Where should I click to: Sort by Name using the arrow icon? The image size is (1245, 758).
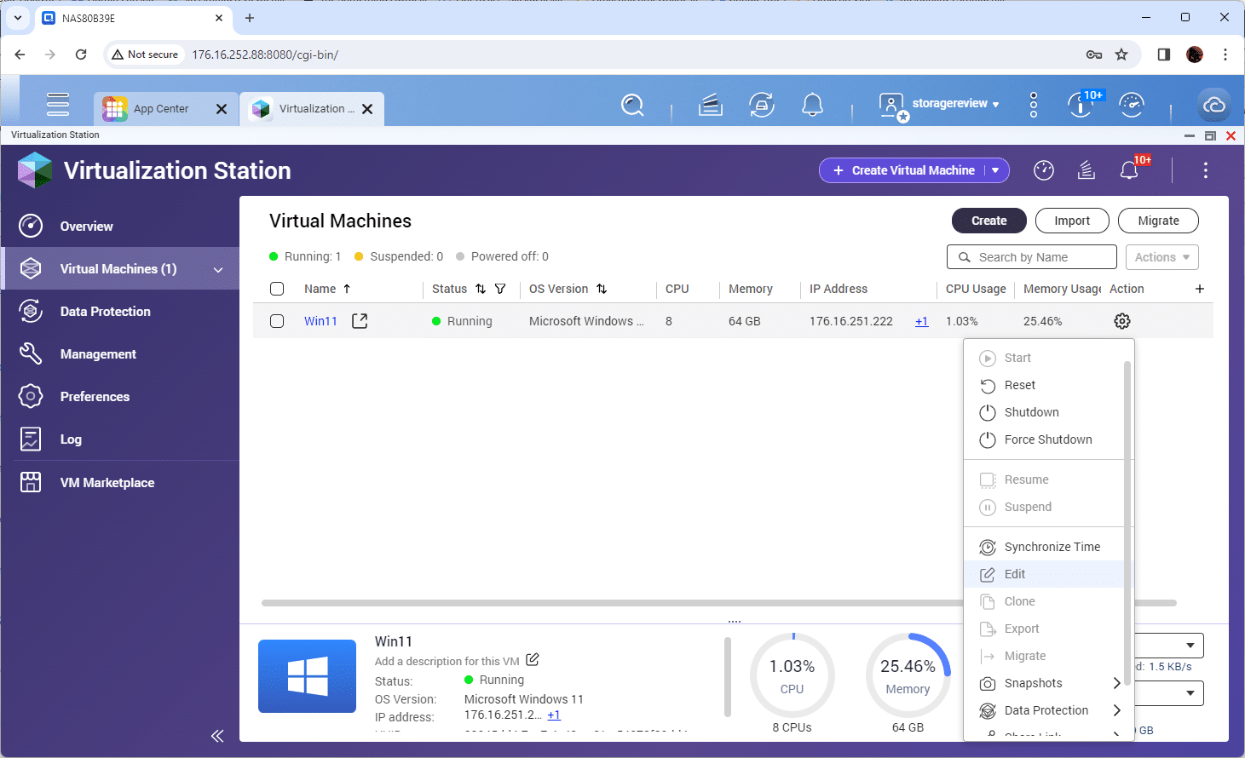(347, 289)
